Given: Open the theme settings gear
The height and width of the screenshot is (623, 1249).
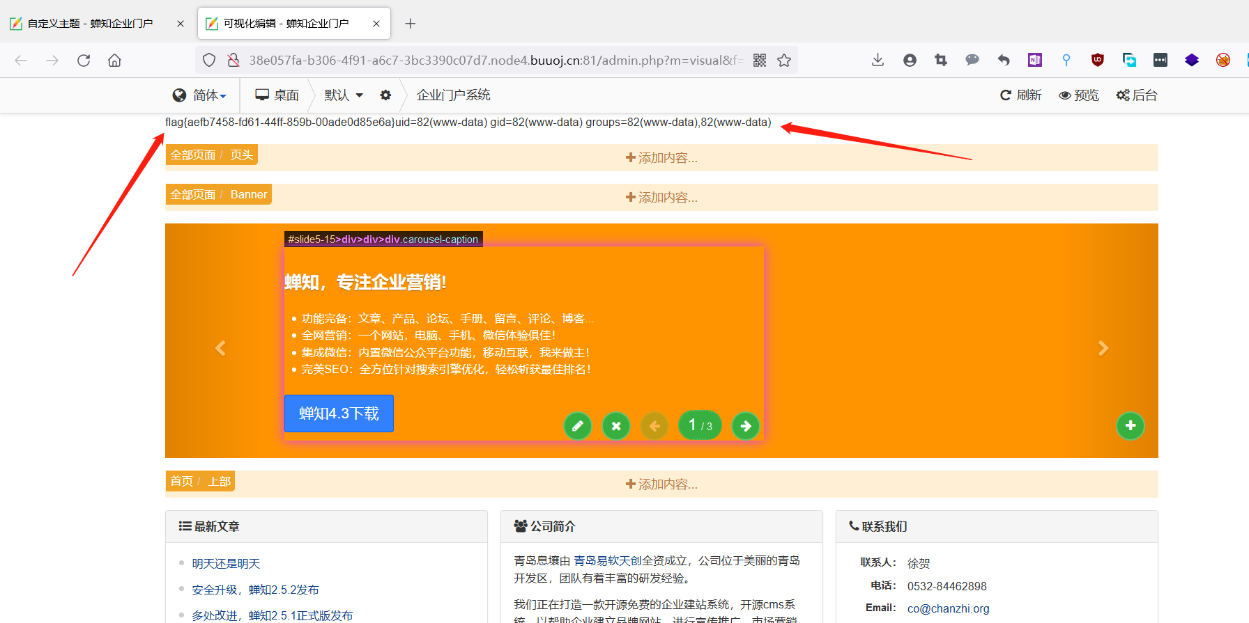Looking at the screenshot, I should coord(385,95).
